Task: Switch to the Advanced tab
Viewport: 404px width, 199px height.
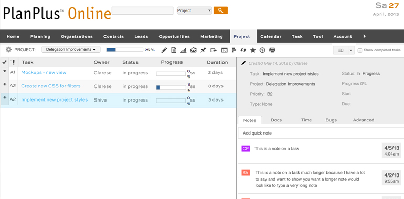Action: pos(364,120)
